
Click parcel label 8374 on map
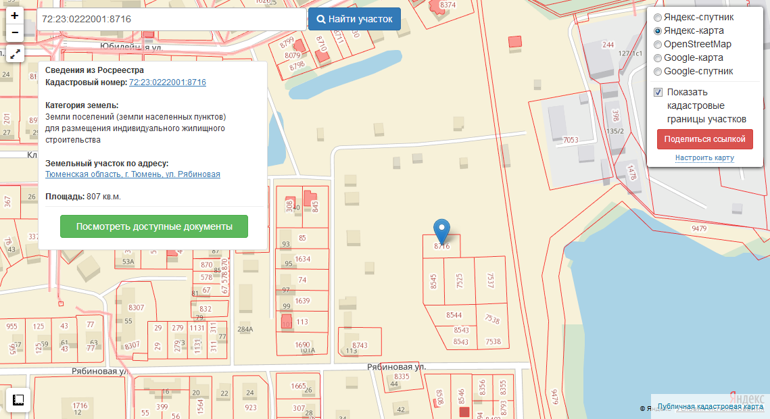448,5
